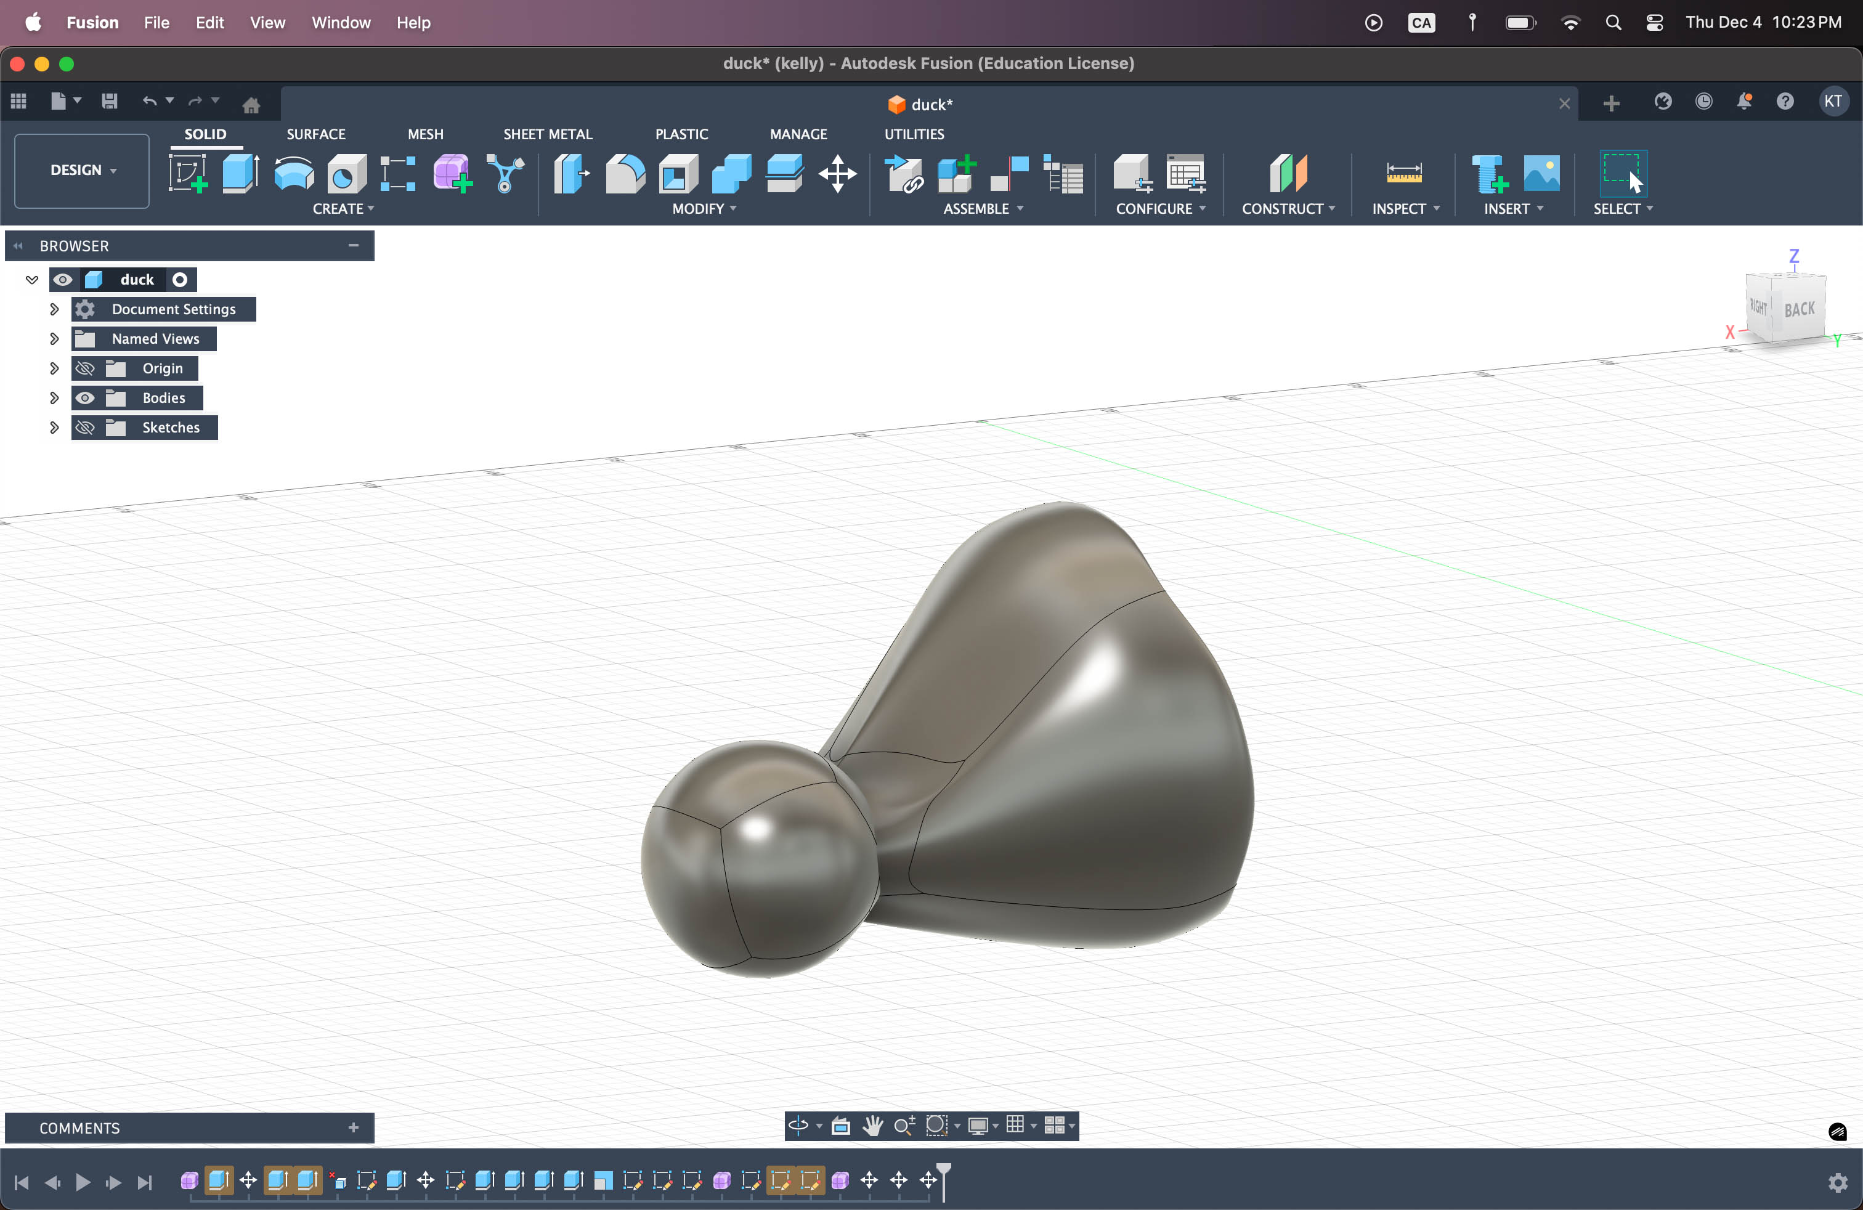Open the View menu in menu bar
Screen dimensions: 1863x1210
tap(267, 23)
